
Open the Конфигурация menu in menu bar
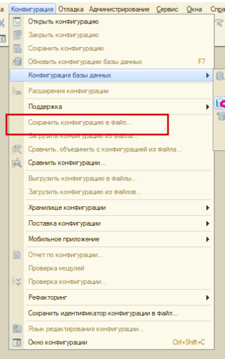tap(32, 9)
